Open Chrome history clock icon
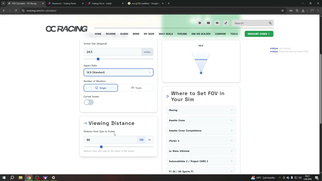Screen dimensions: 322x181 tap(297, 11)
